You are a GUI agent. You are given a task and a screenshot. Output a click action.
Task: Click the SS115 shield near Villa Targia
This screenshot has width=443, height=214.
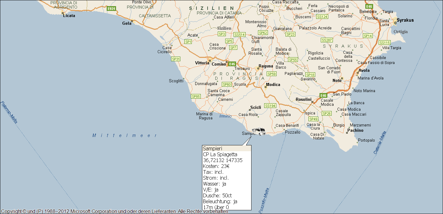click(x=385, y=43)
